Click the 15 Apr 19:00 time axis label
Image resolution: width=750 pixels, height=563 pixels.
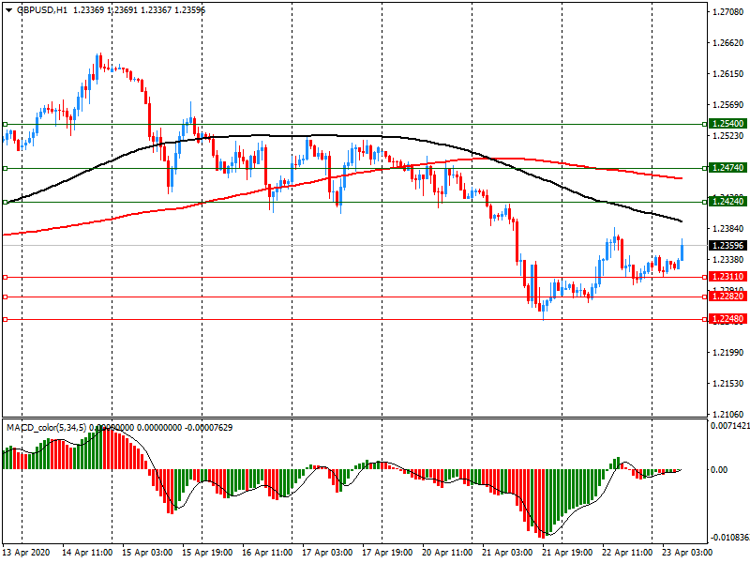coord(207,553)
